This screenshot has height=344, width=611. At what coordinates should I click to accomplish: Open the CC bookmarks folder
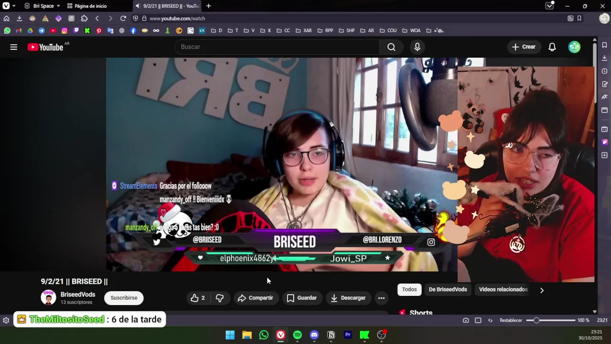[283, 31]
